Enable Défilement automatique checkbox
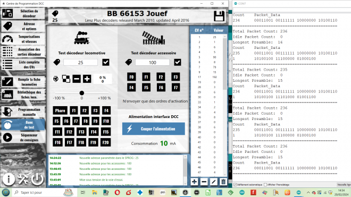Screen dimensions: 351x197 (235, 185)
